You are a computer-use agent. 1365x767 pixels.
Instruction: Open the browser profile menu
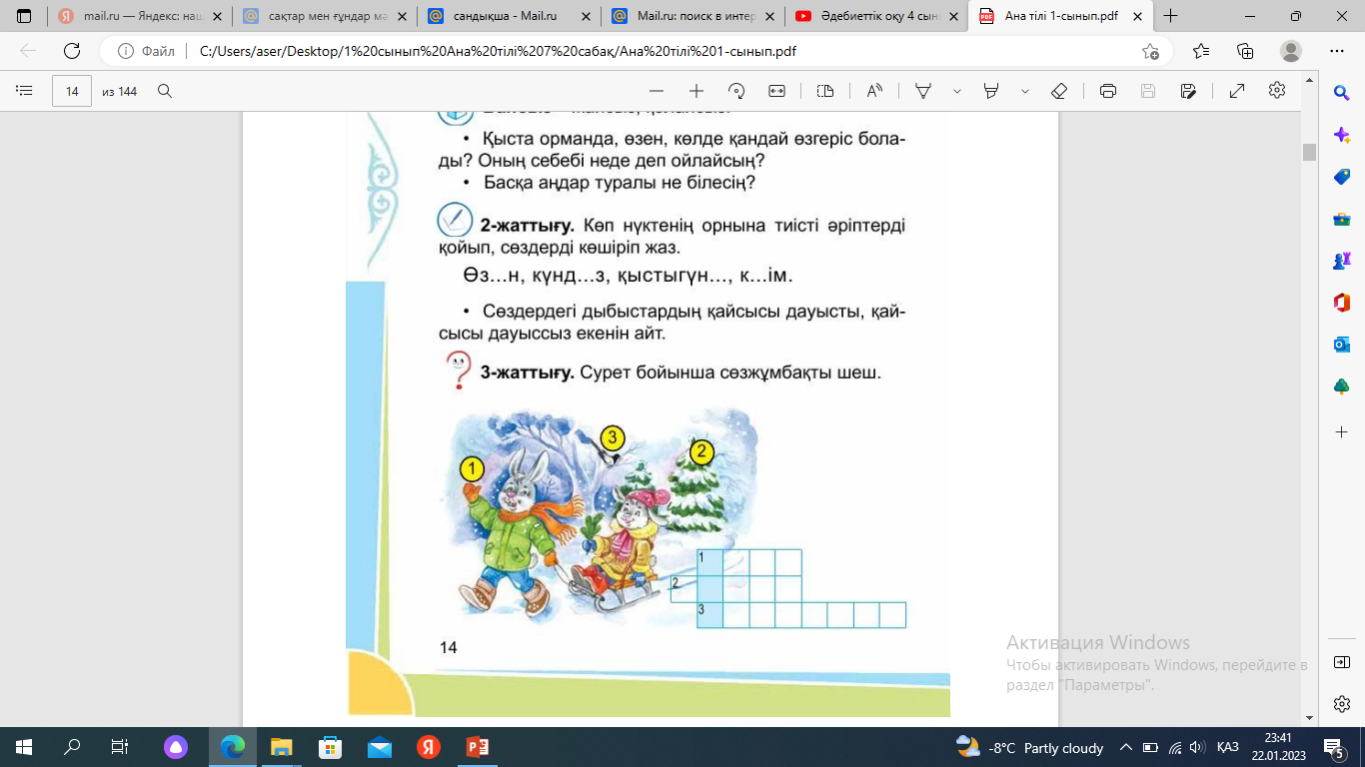point(1292,52)
